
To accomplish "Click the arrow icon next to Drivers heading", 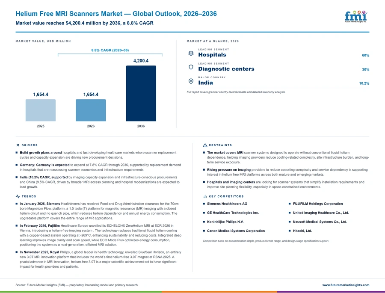I will point(18,145).
